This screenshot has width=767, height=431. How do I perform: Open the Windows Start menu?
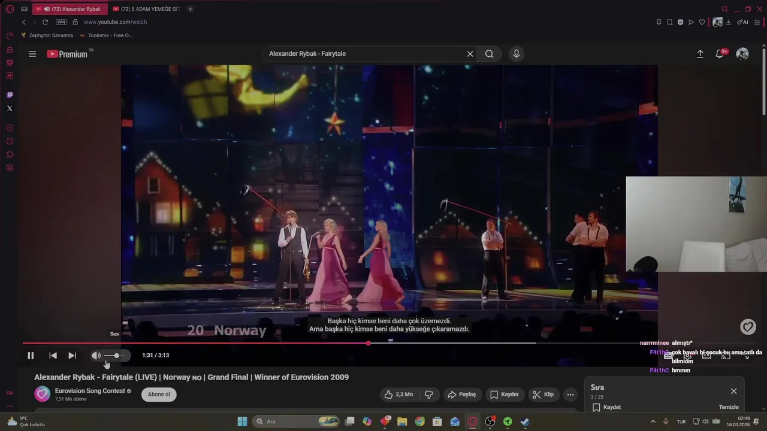(242, 421)
